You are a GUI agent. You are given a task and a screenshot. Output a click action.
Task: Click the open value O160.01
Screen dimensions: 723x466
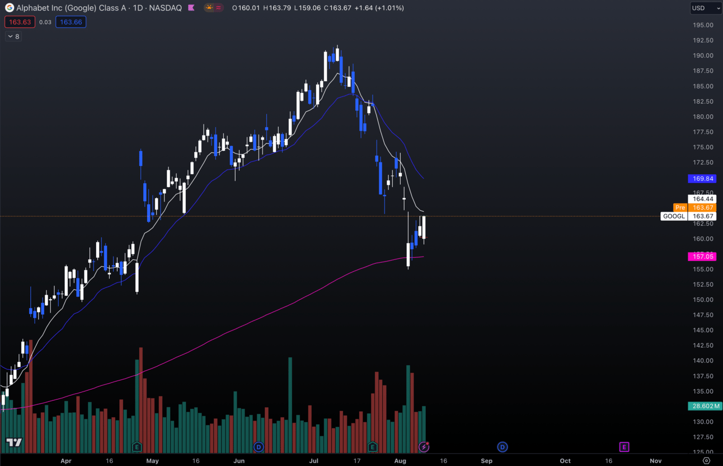(246, 8)
